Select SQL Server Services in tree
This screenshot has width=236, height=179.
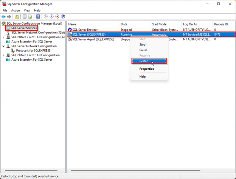[24, 28]
